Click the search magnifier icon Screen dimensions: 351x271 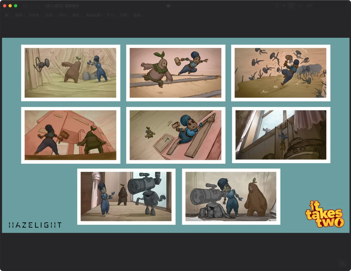(x=300, y=5)
